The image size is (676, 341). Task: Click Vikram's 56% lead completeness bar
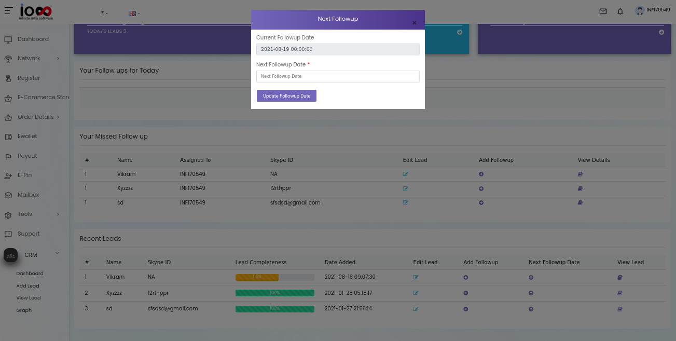tap(275, 277)
